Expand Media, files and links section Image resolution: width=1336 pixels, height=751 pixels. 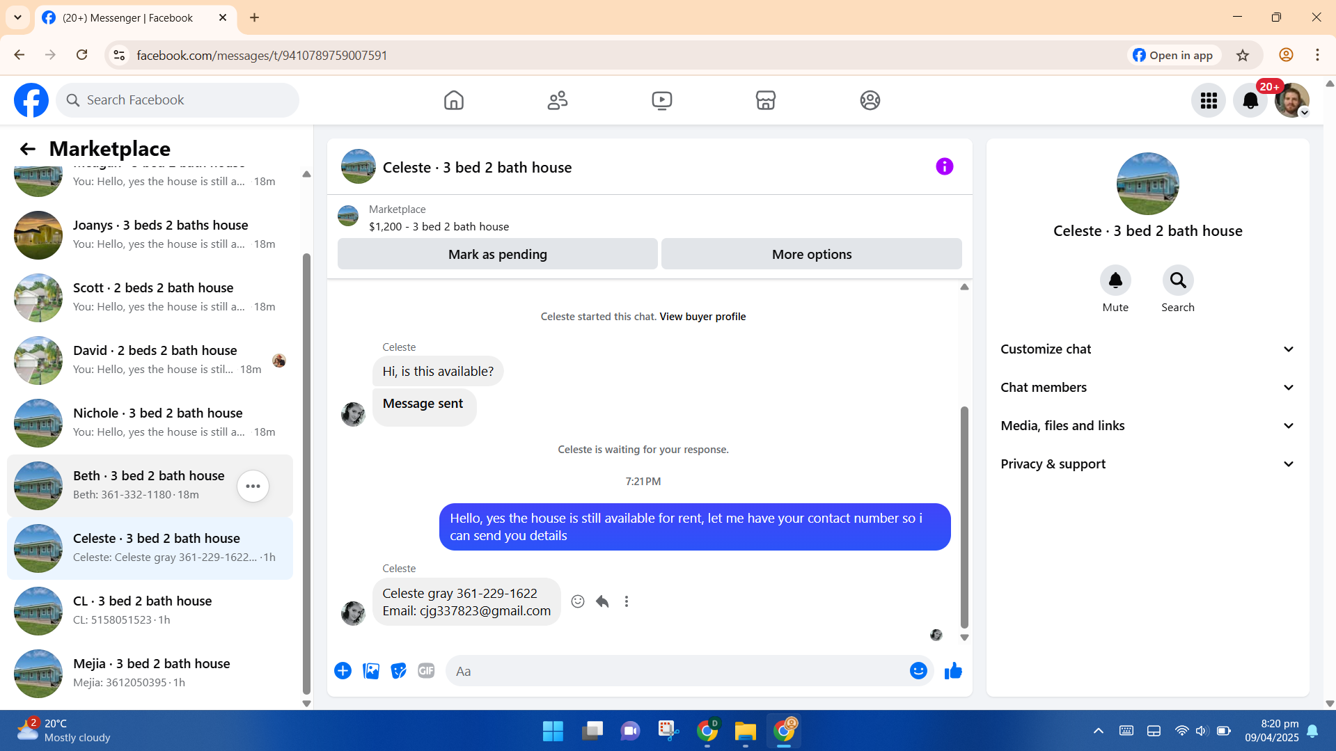[1148, 426]
